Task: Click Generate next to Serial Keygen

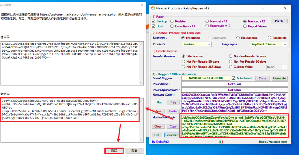Action: 279,78
